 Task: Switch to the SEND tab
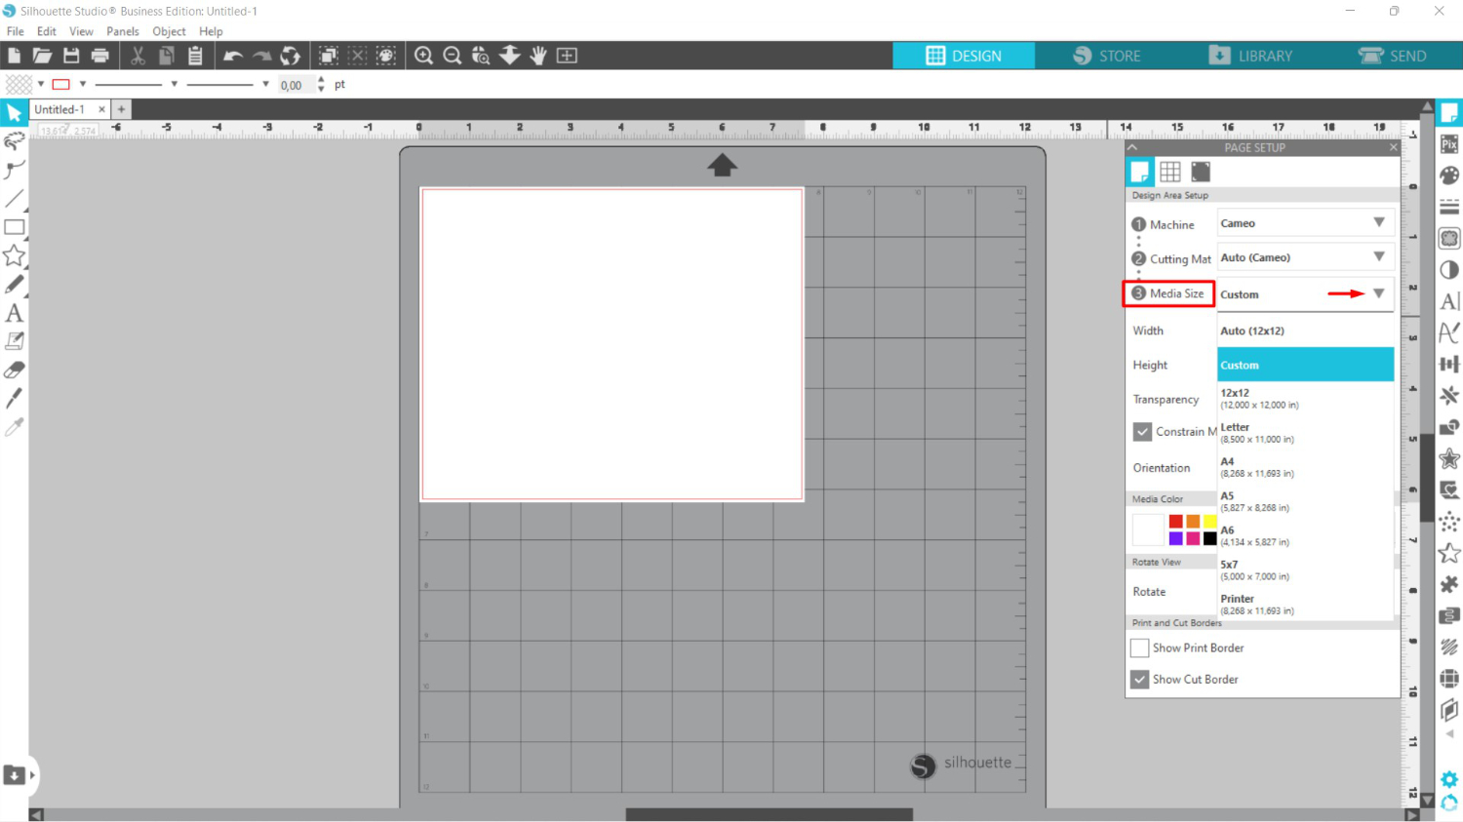click(x=1392, y=56)
